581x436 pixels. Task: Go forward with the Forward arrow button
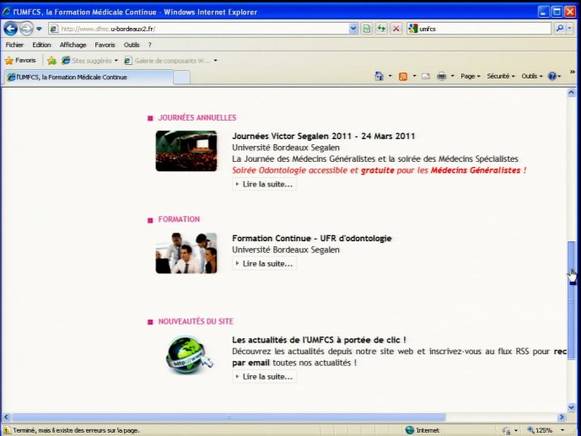(x=26, y=29)
